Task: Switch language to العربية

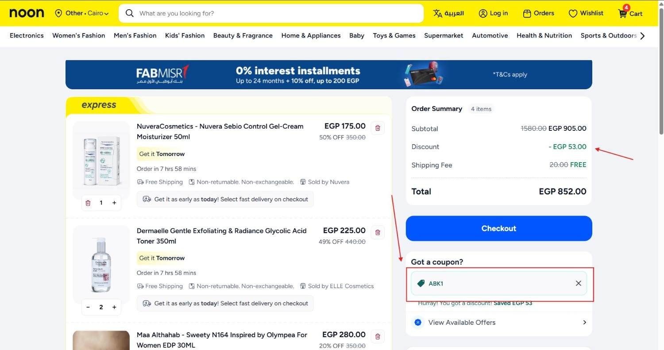Action: (x=454, y=13)
